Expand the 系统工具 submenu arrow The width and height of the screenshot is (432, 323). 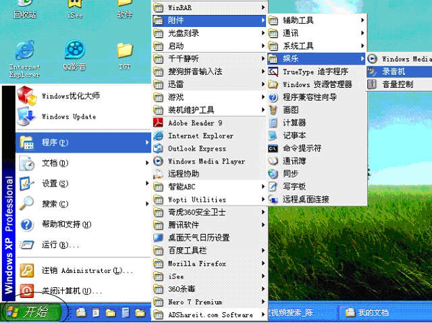[x=362, y=46]
